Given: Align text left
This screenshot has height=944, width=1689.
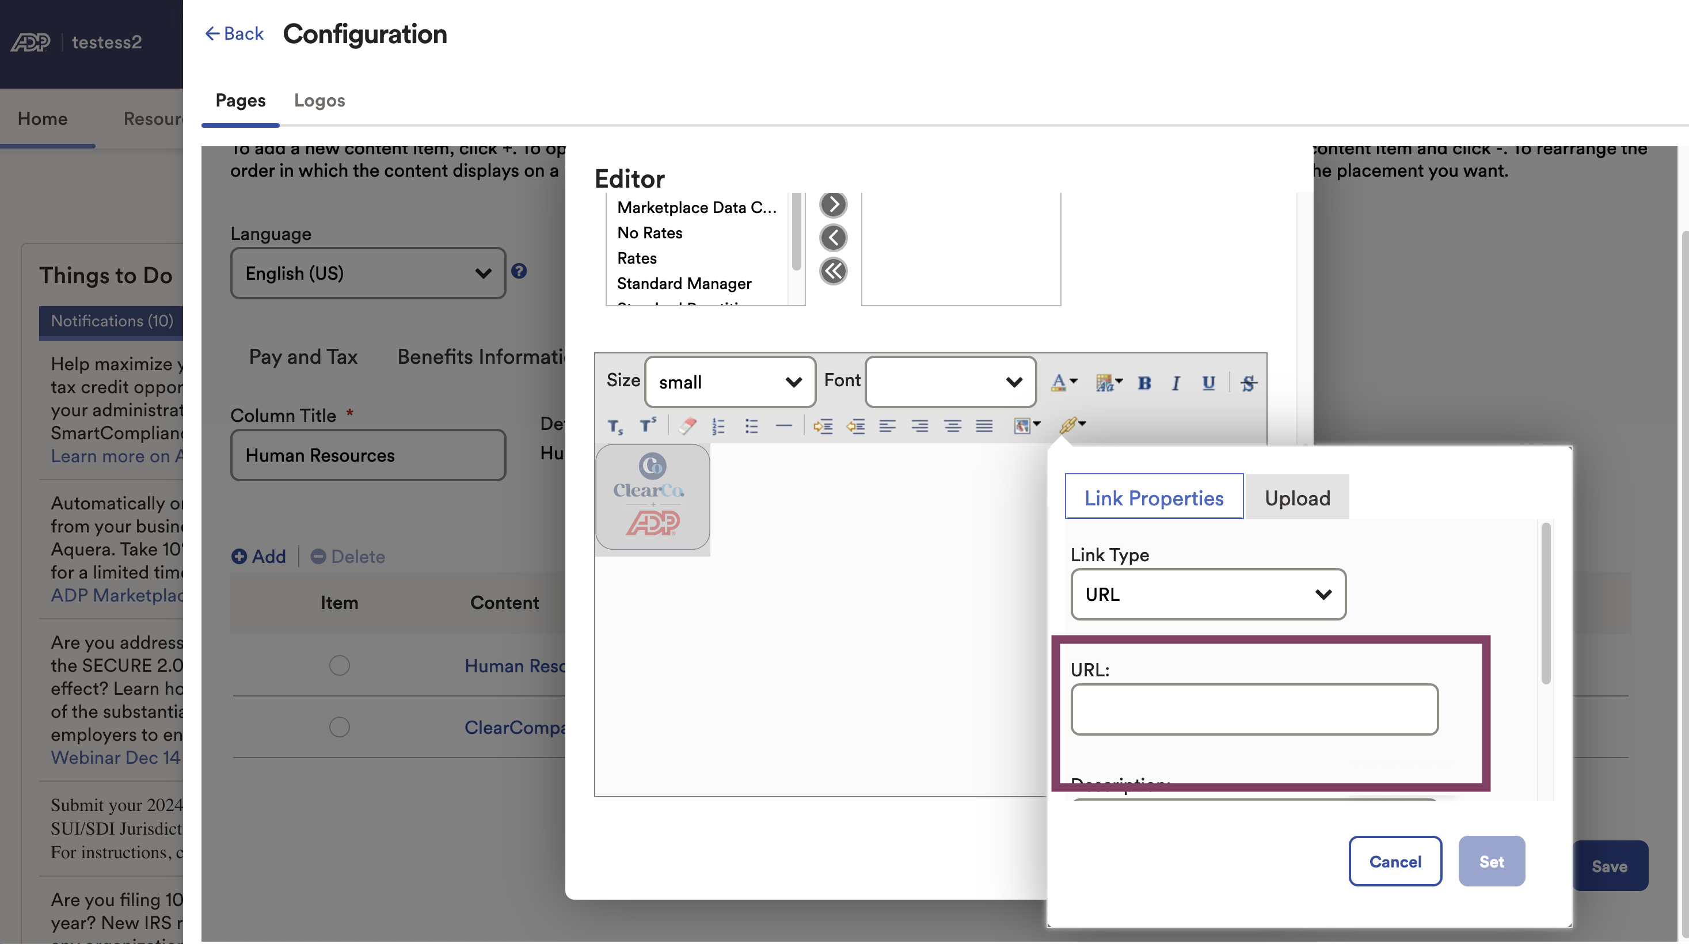Looking at the screenshot, I should 887,426.
